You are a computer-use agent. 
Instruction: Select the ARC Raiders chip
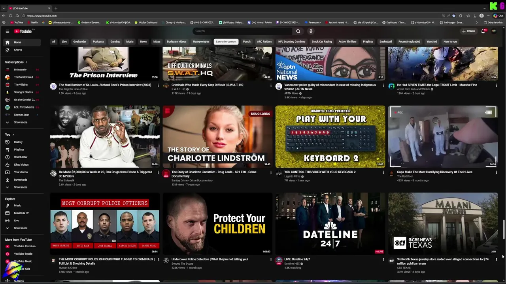point(264,41)
